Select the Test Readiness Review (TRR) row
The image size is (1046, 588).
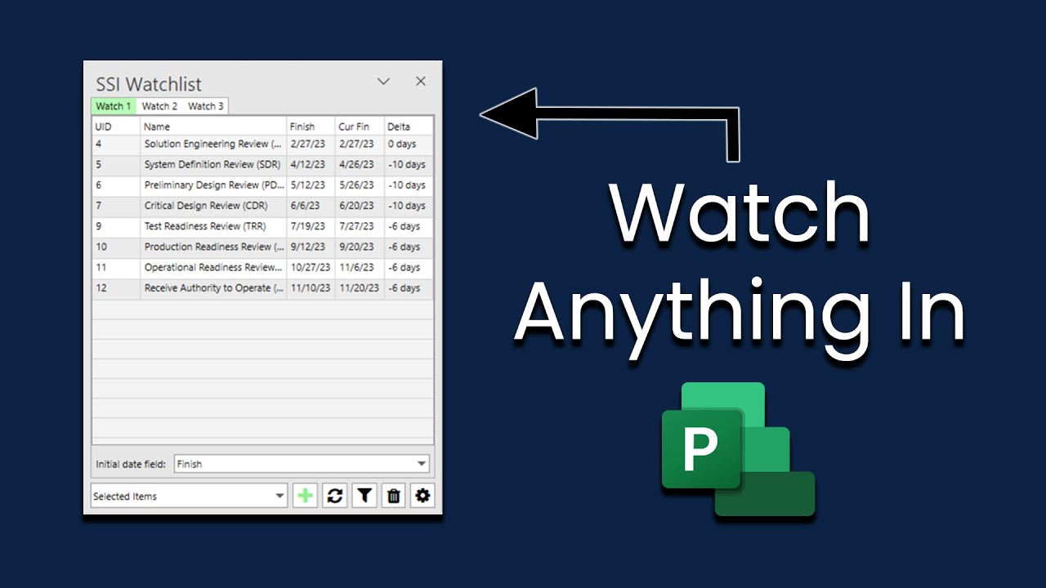pyautogui.click(x=262, y=226)
